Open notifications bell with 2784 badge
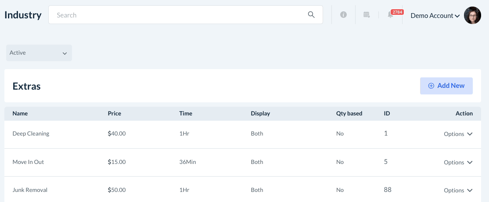Screen dimensions: 489x202 click(390, 15)
